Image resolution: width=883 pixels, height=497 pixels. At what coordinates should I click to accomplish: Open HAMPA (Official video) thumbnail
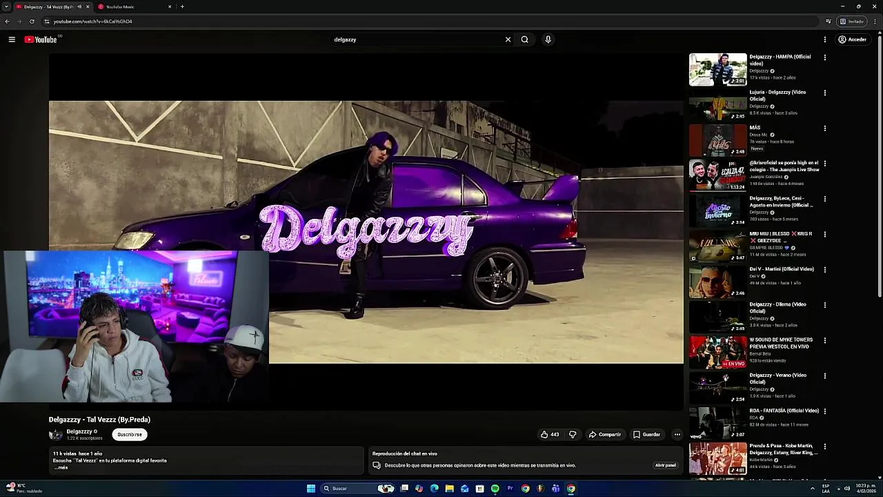[717, 70]
